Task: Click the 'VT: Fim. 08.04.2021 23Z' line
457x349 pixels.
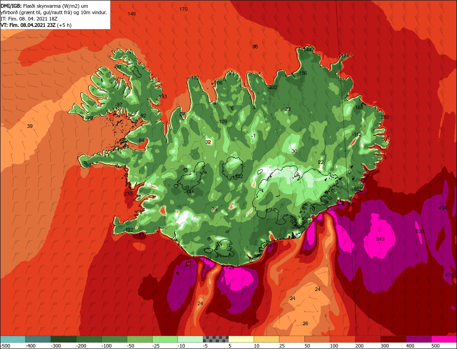Action: (28, 25)
